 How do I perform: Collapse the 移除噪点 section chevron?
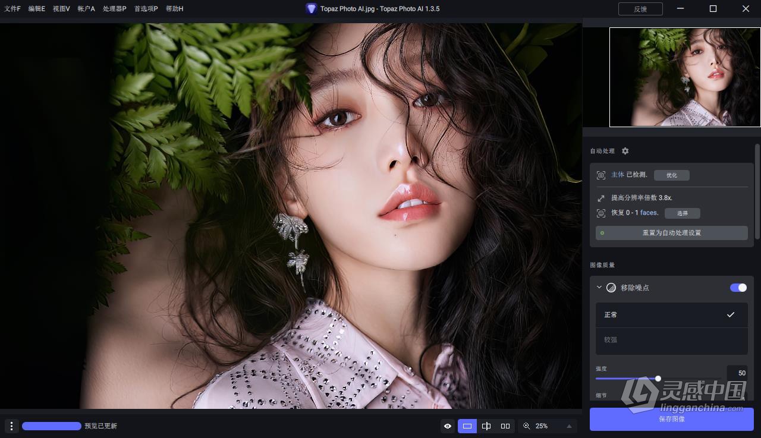coord(599,288)
